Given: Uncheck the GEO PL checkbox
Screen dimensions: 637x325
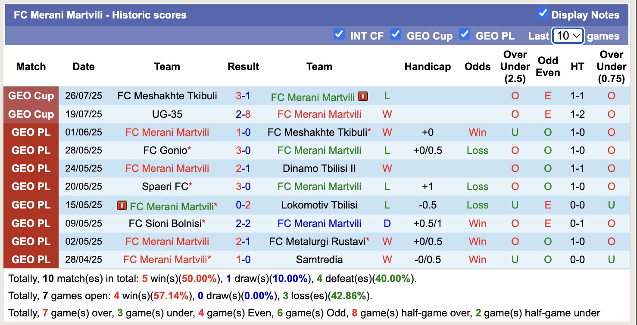Looking at the screenshot, I should [x=465, y=34].
